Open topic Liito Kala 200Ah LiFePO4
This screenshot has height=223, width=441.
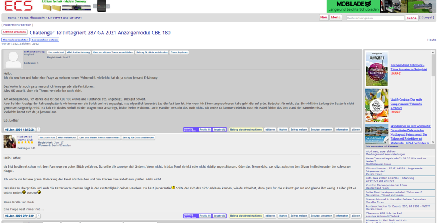[x=390, y=178]
